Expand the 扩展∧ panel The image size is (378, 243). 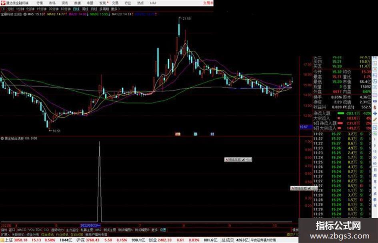point(5,235)
